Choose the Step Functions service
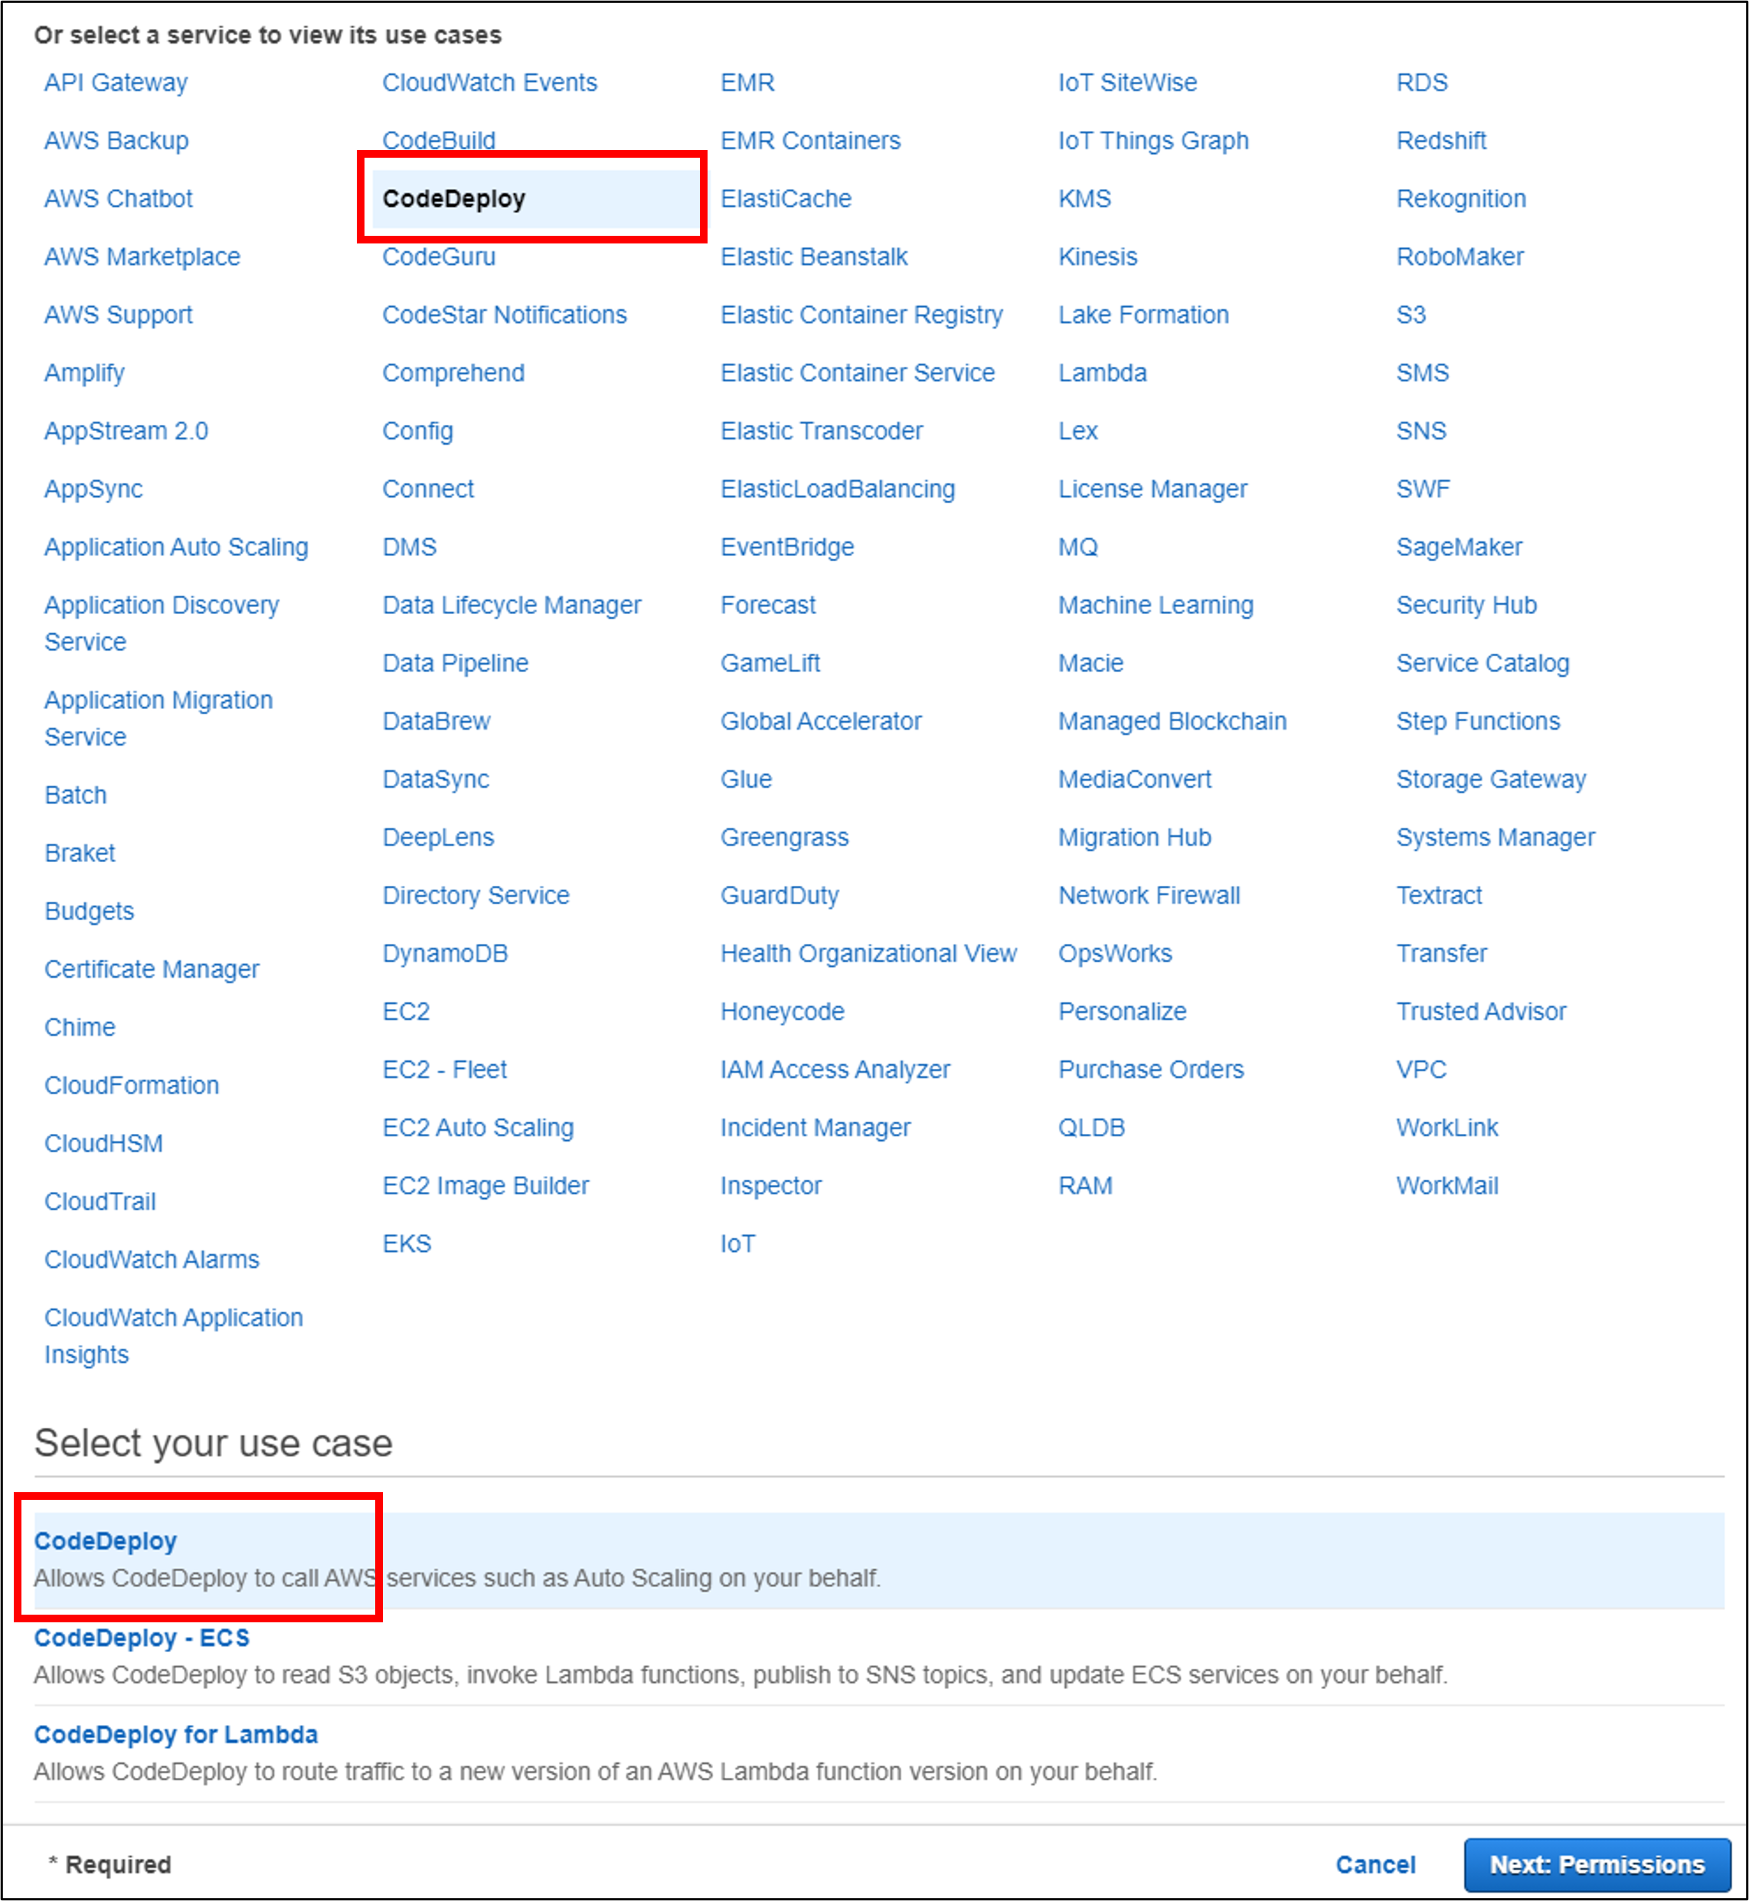This screenshot has height=1901, width=1749. pos(1477,721)
